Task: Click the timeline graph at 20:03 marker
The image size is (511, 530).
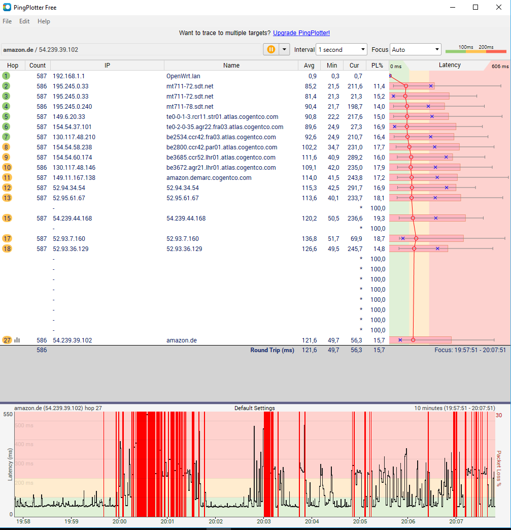Action: tap(263, 464)
